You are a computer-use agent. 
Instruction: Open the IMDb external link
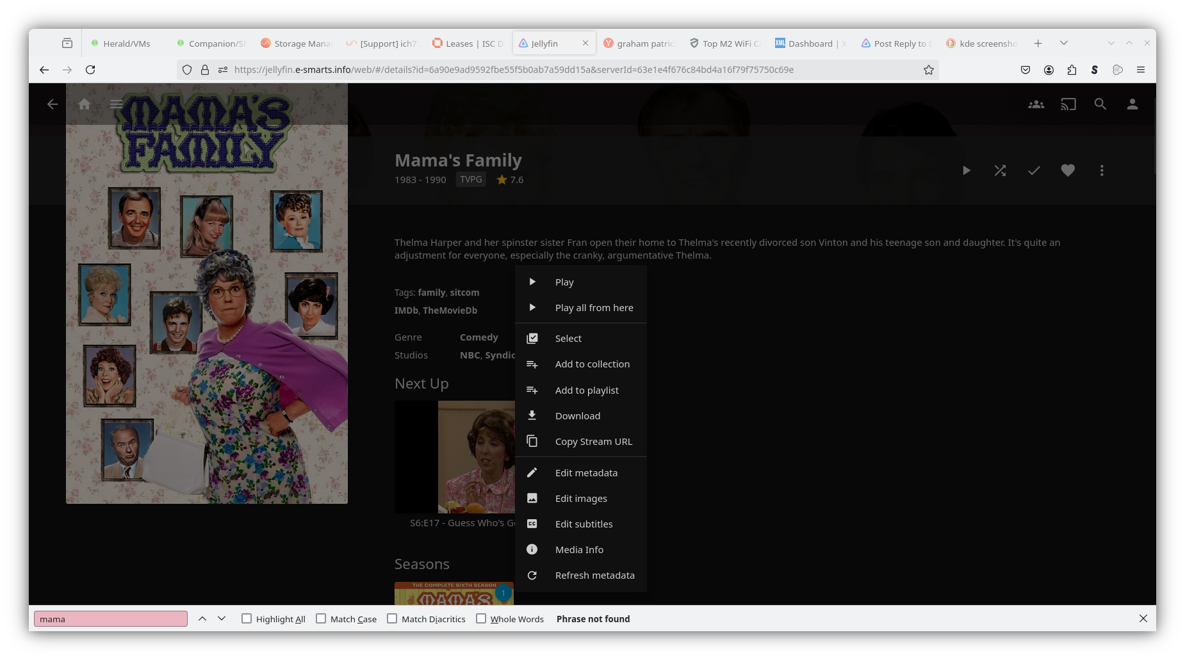click(x=406, y=310)
